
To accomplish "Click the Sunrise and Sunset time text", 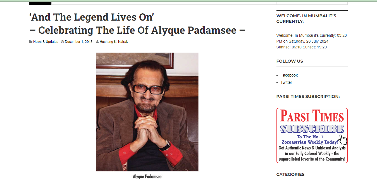I will (301, 47).
